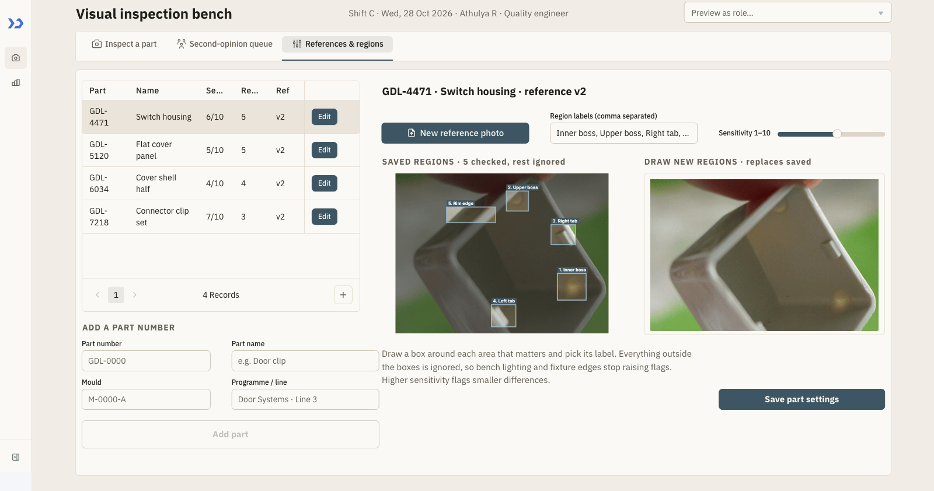Screen dimensions: 934x491
Task: Click the Part number input field
Action: pyautogui.click(x=146, y=361)
